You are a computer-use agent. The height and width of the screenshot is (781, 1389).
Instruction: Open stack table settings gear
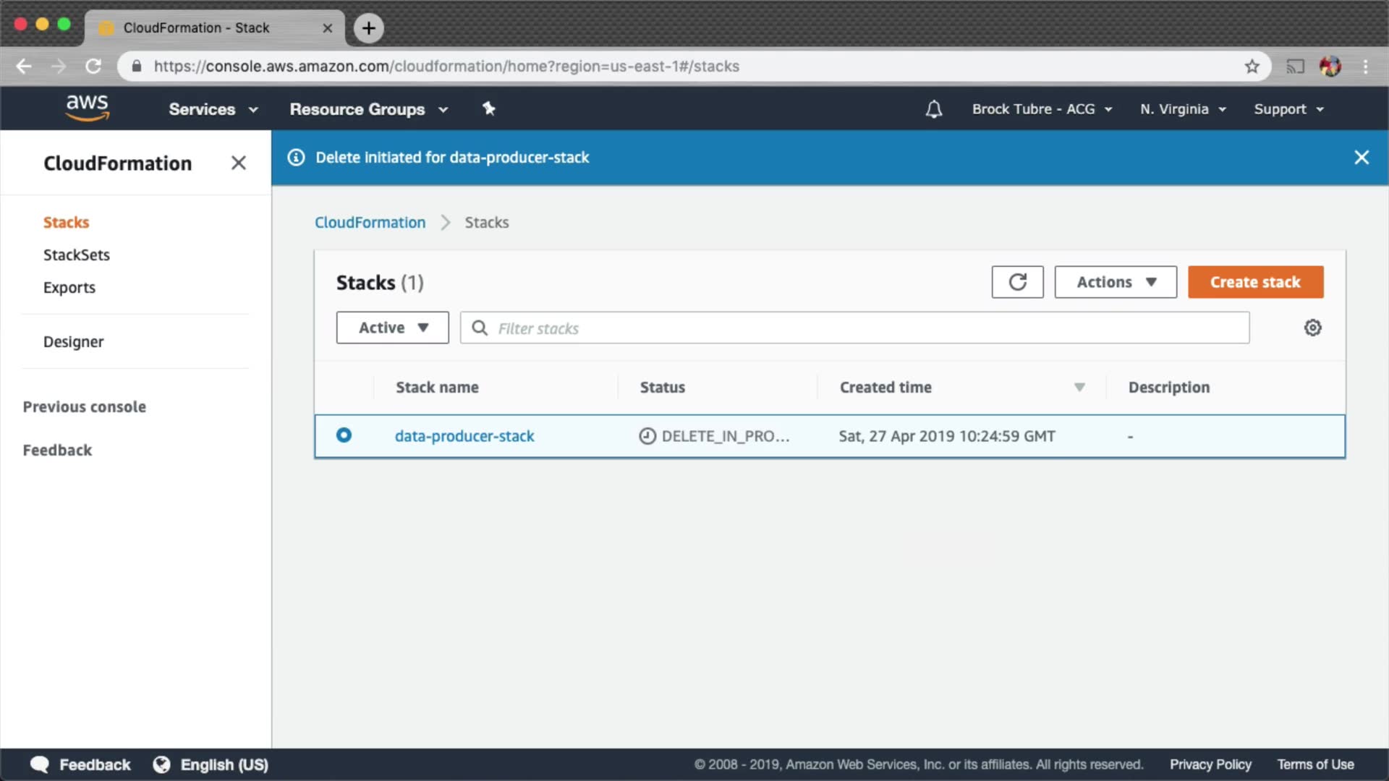[x=1312, y=328]
